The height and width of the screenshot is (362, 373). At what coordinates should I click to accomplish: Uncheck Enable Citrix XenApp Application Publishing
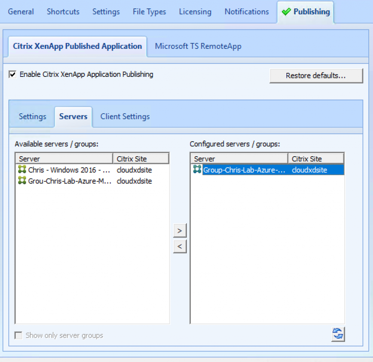pyautogui.click(x=12, y=74)
